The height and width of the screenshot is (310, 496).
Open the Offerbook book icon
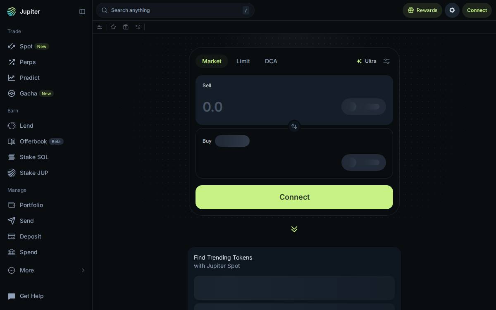coord(12,141)
